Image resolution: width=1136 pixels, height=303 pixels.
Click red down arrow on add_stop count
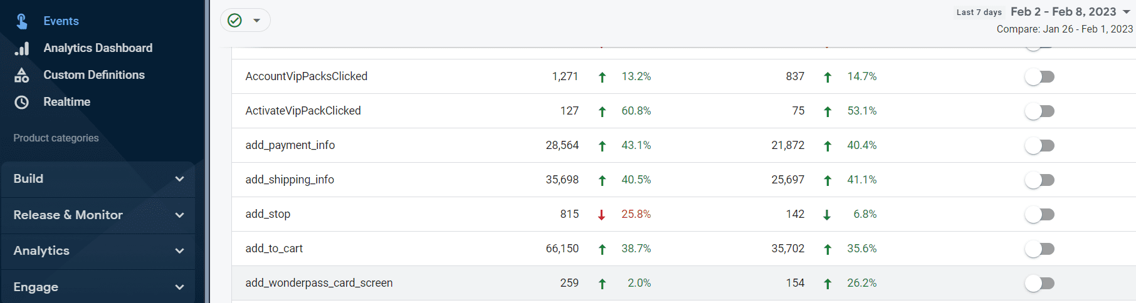click(602, 215)
